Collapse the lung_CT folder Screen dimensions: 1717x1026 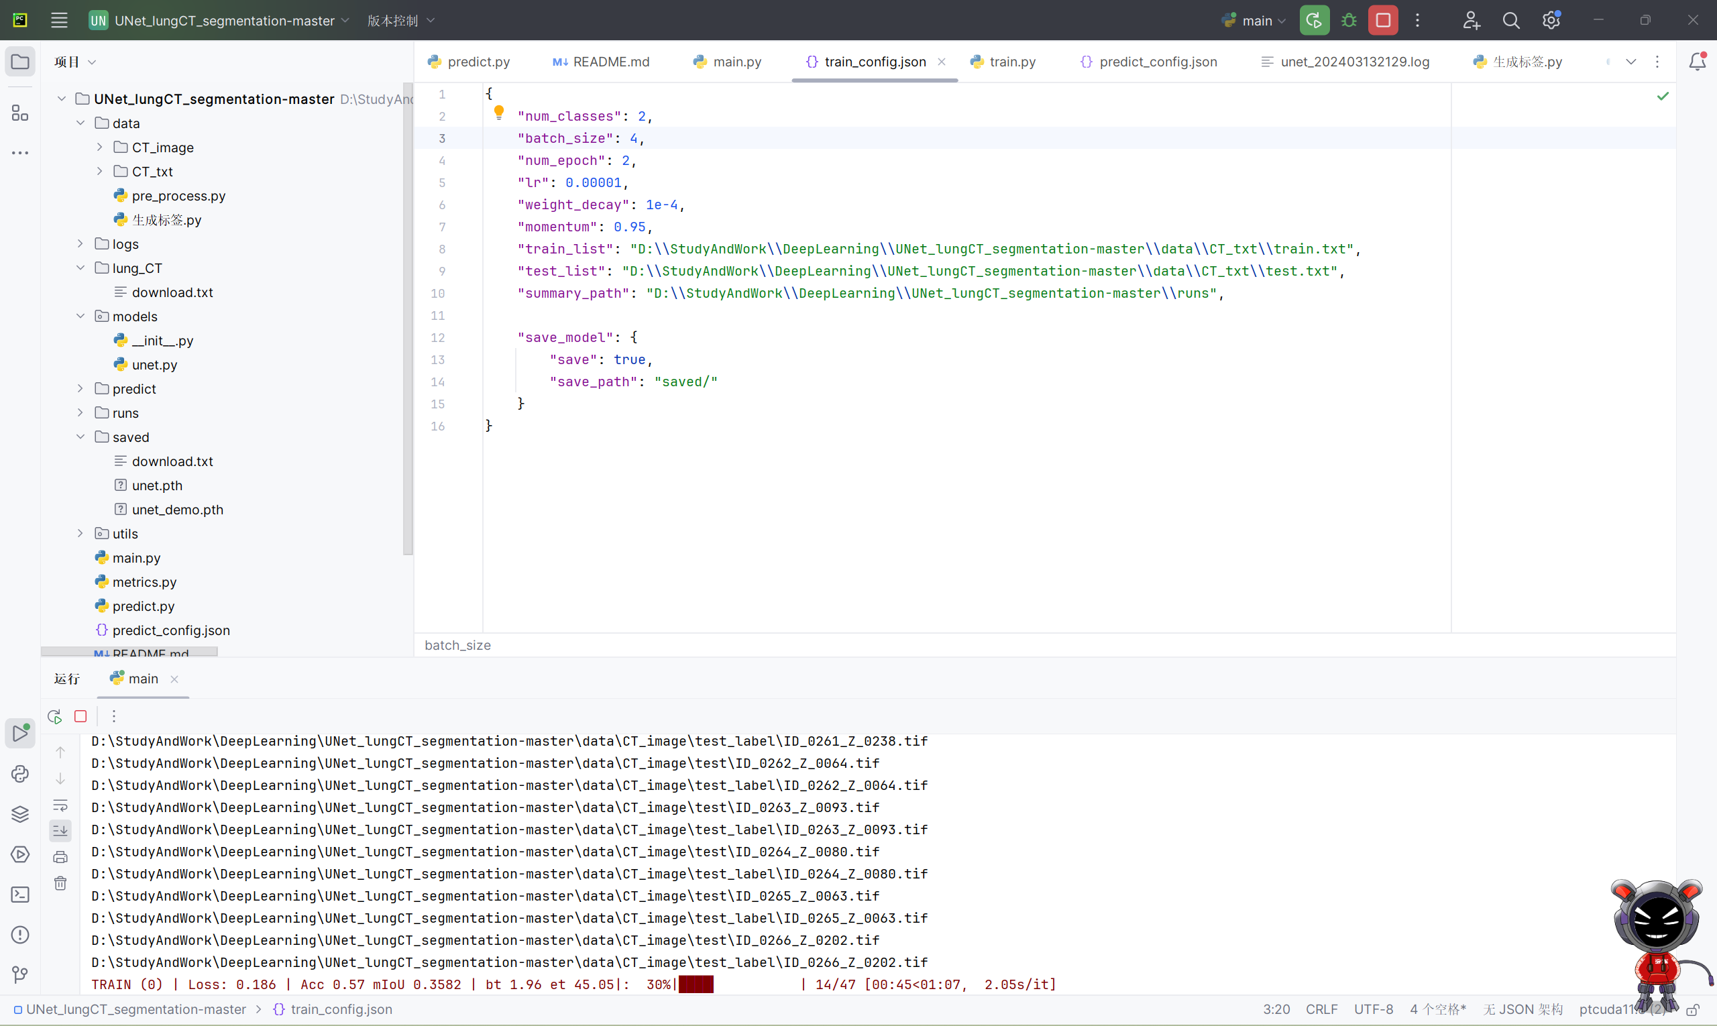click(x=80, y=268)
